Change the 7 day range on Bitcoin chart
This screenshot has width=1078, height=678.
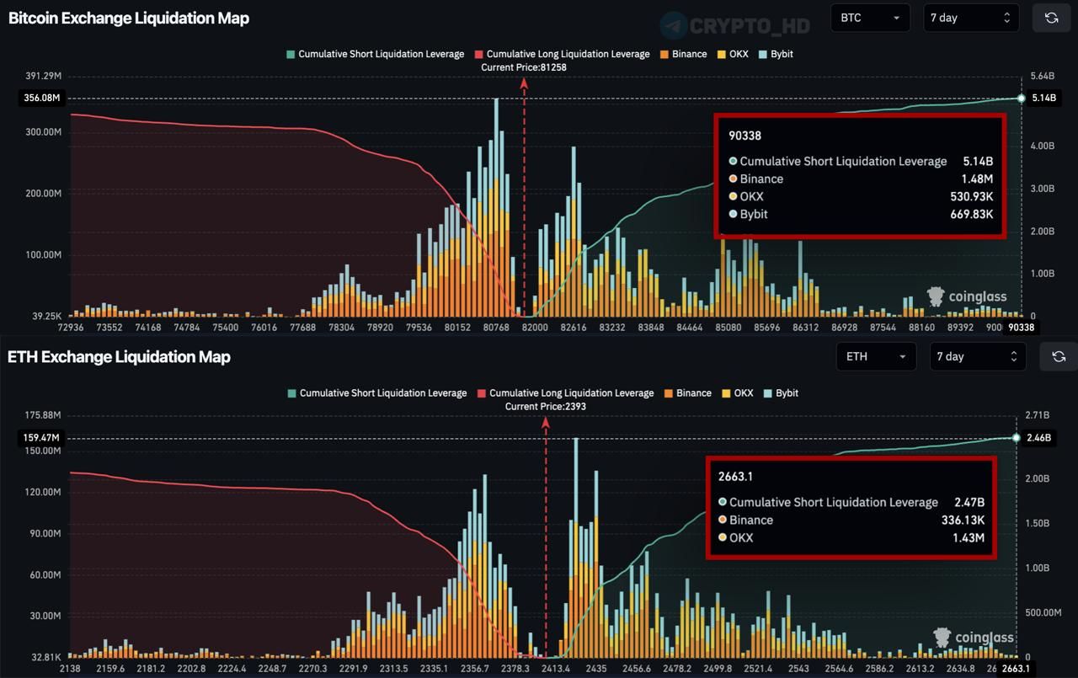pyautogui.click(x=971, y=18)
